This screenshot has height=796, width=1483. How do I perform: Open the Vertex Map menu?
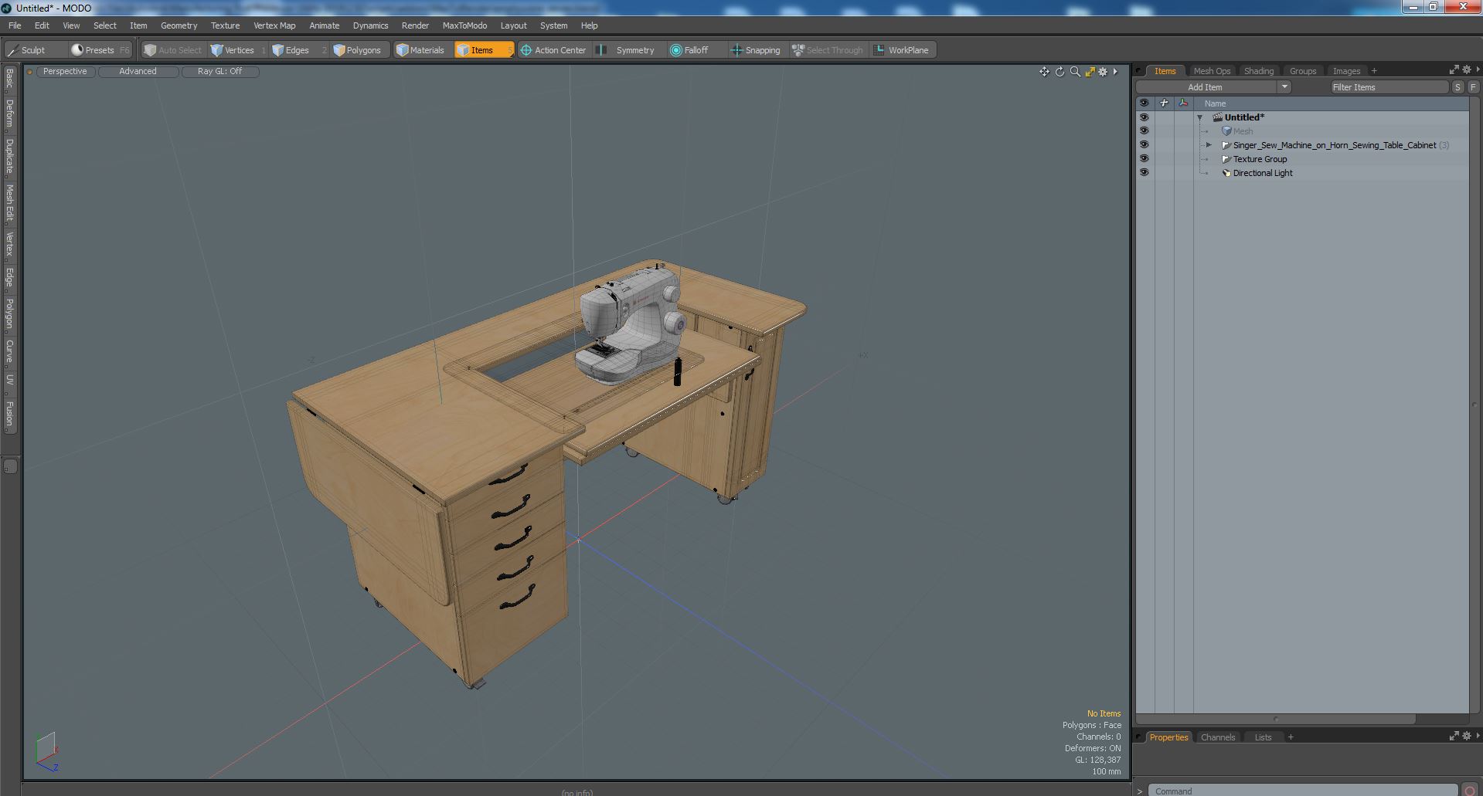(x=274, y=25)
